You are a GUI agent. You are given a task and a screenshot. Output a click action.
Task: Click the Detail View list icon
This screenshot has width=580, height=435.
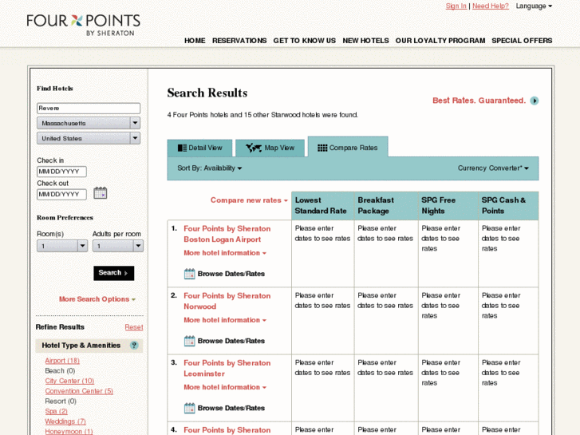tap(182, 148)
